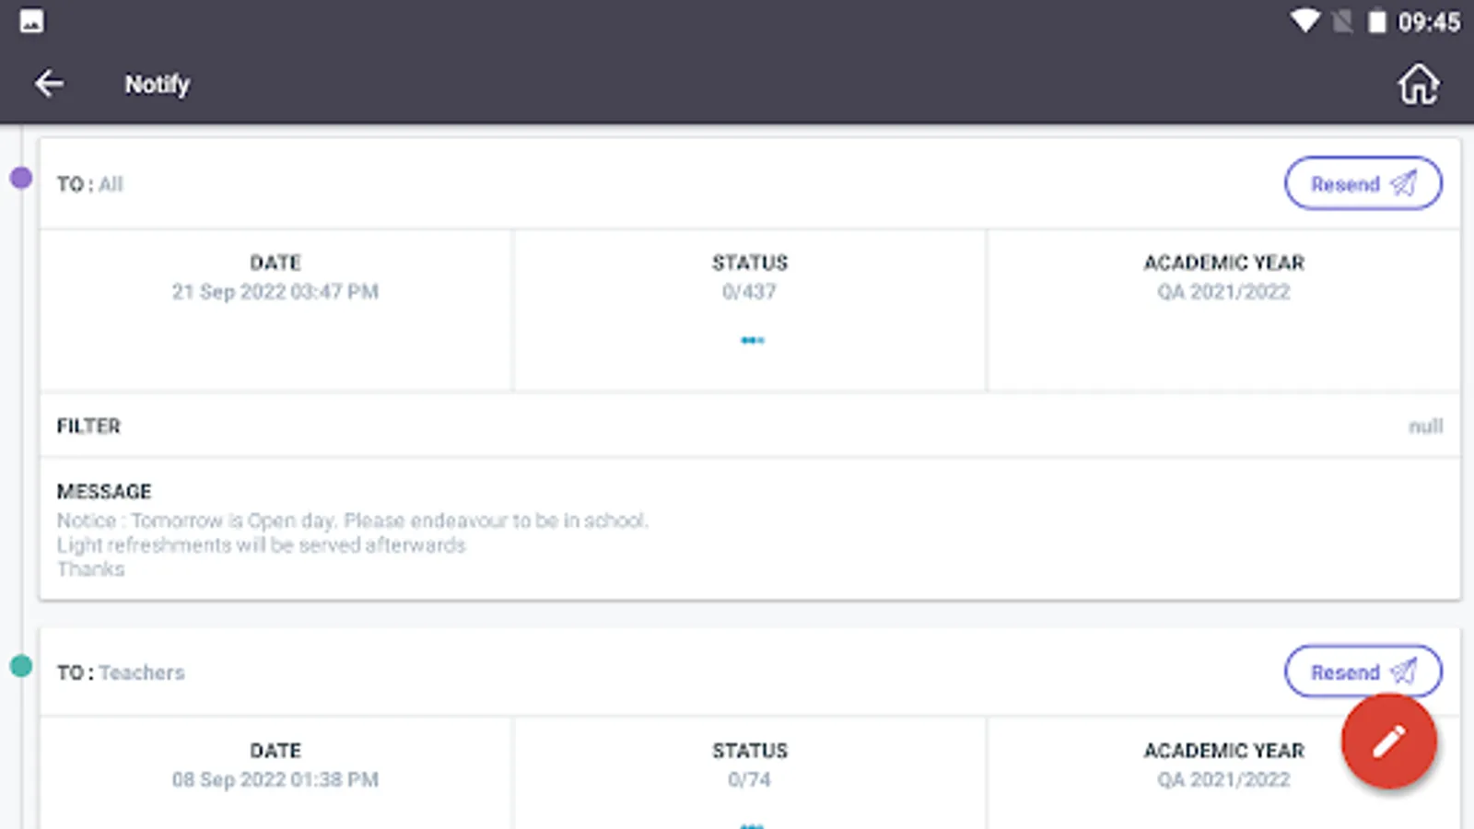Resend the notification sent to All
The height and width of the screenshot is (829, 1474).
click(1363, 183)
